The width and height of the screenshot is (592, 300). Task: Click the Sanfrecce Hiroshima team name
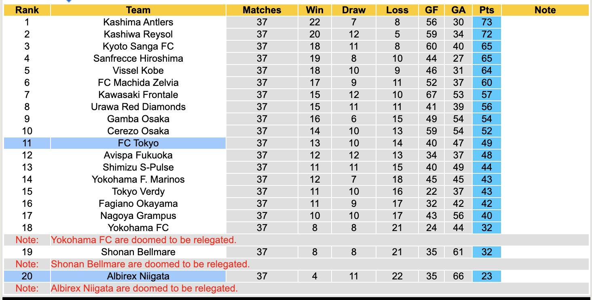coord(138,58)
